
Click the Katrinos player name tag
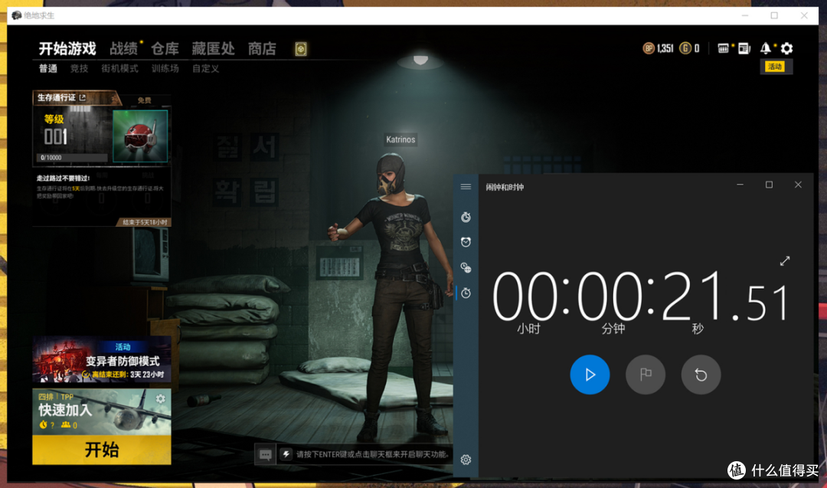tap(400, 139)
